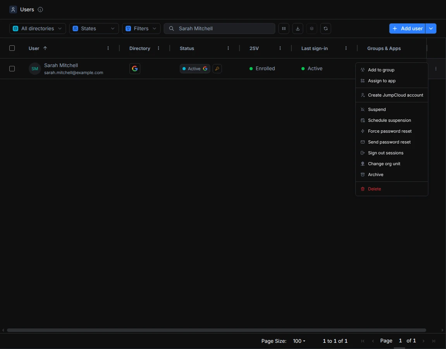Viewport: 446px width, 349px height.
Task: Go to last page arrow
Action: 434,341
